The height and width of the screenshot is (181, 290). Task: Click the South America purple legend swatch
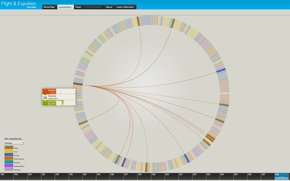click(9, 166)
